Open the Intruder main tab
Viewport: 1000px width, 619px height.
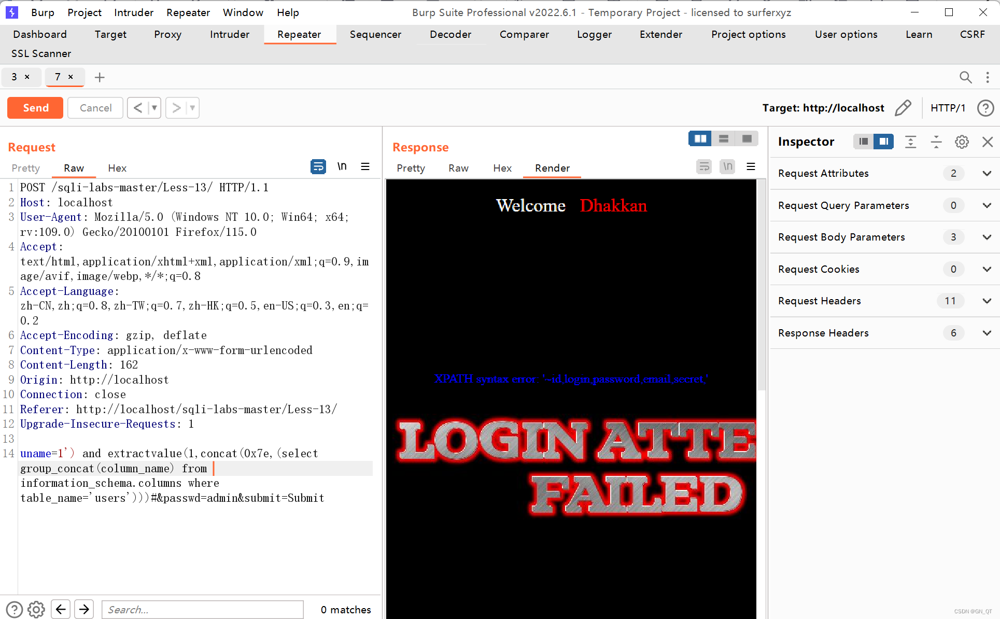coord(230,34)
